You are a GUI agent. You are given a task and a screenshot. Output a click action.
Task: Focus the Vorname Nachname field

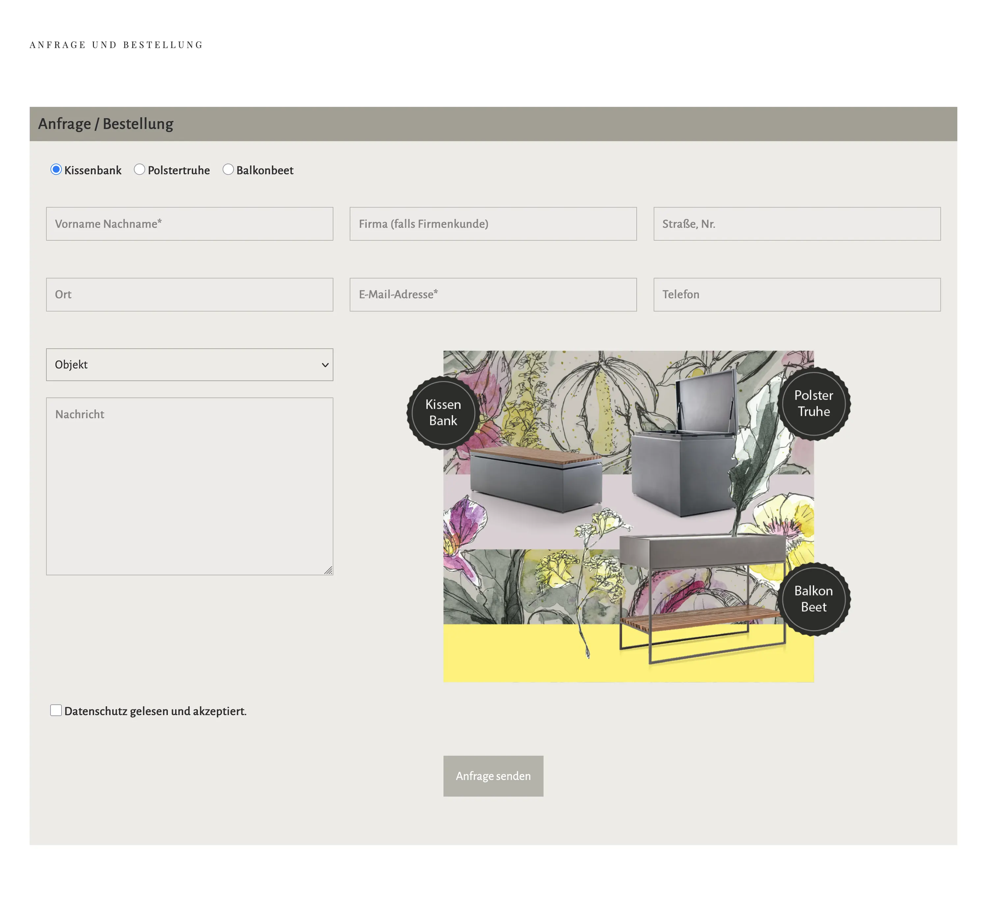click(189, 224)
